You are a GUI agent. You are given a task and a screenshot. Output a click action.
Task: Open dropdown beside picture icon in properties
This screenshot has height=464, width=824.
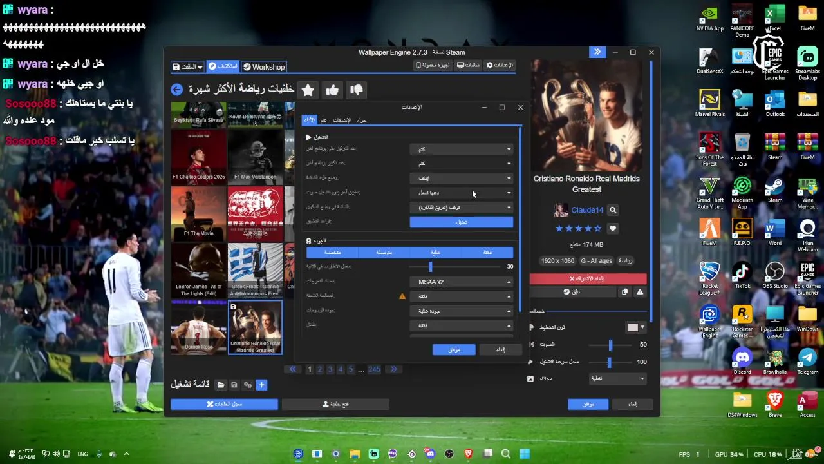click(618, 379)
